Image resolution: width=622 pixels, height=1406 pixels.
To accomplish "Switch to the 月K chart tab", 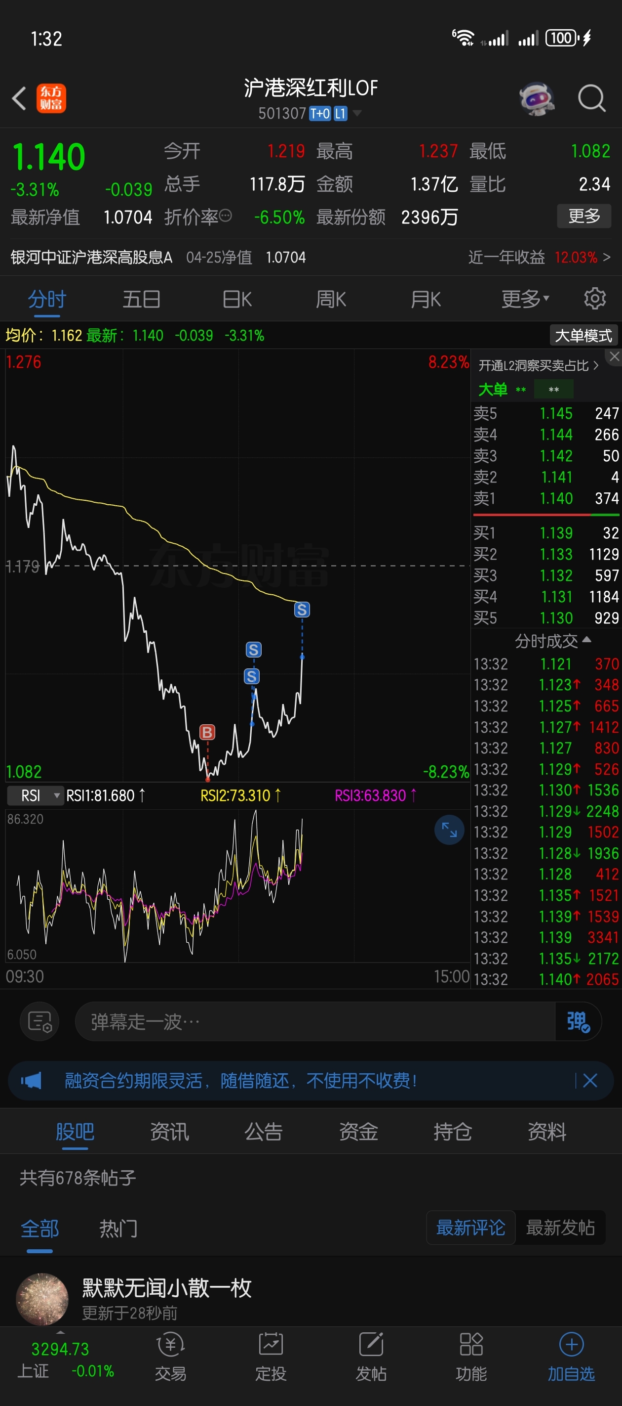I will coord(426,299).
